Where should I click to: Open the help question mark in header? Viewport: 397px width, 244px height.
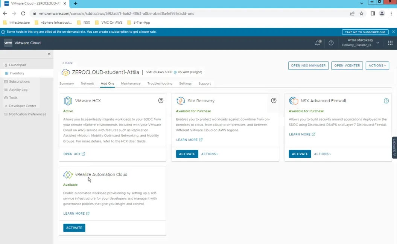pos(331,43)
